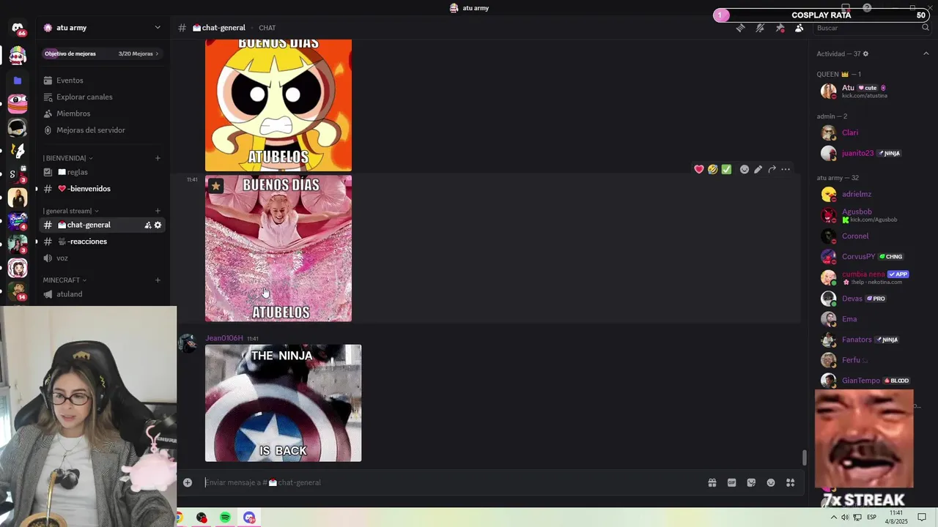The width and height of the screenshot is (938, 527).
Task: Favorite the pink BUENOS DIAS GIF star
Action: click(x=215, y=186)
